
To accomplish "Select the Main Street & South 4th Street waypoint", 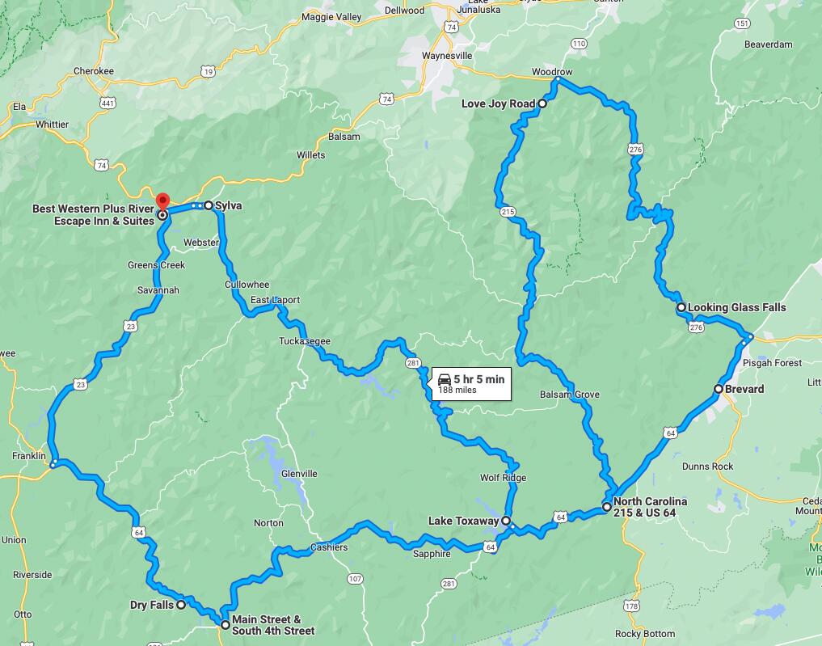I will tap(225, 624).
